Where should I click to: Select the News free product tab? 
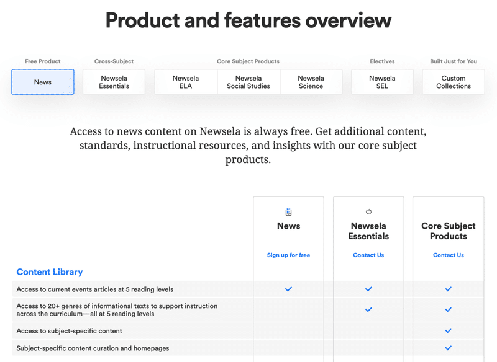(x=43, y=82)
